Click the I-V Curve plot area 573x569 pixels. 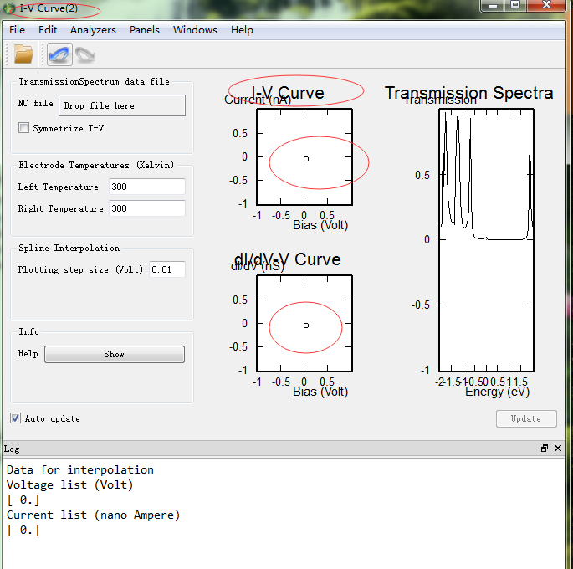[x=304, y=156]
